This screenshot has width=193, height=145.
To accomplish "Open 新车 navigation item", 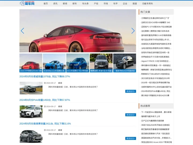I will tap(75, 3).
